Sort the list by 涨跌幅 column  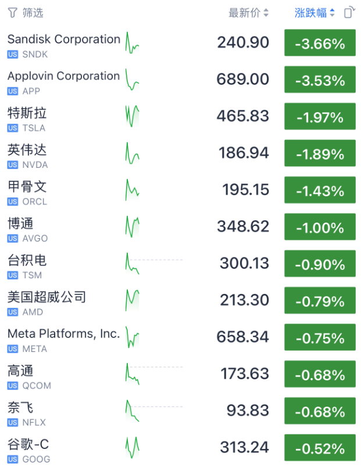pos(314,12)
